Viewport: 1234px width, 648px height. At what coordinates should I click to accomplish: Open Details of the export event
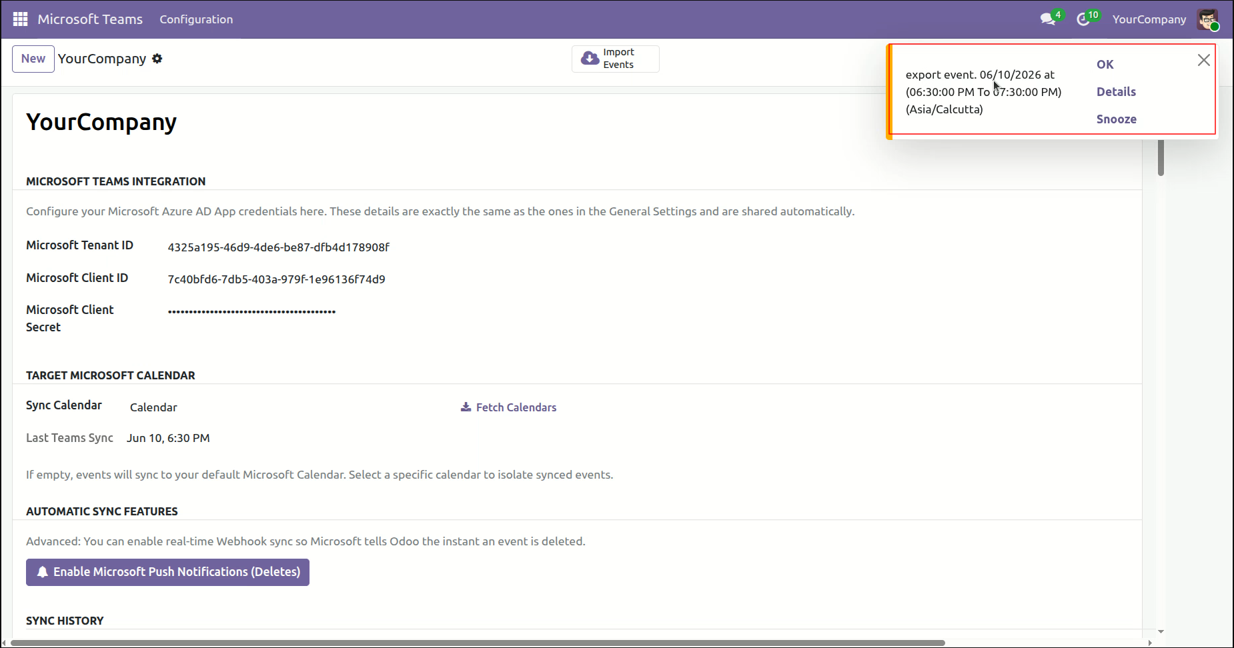pyautogui.click(x=1116, y=92)
